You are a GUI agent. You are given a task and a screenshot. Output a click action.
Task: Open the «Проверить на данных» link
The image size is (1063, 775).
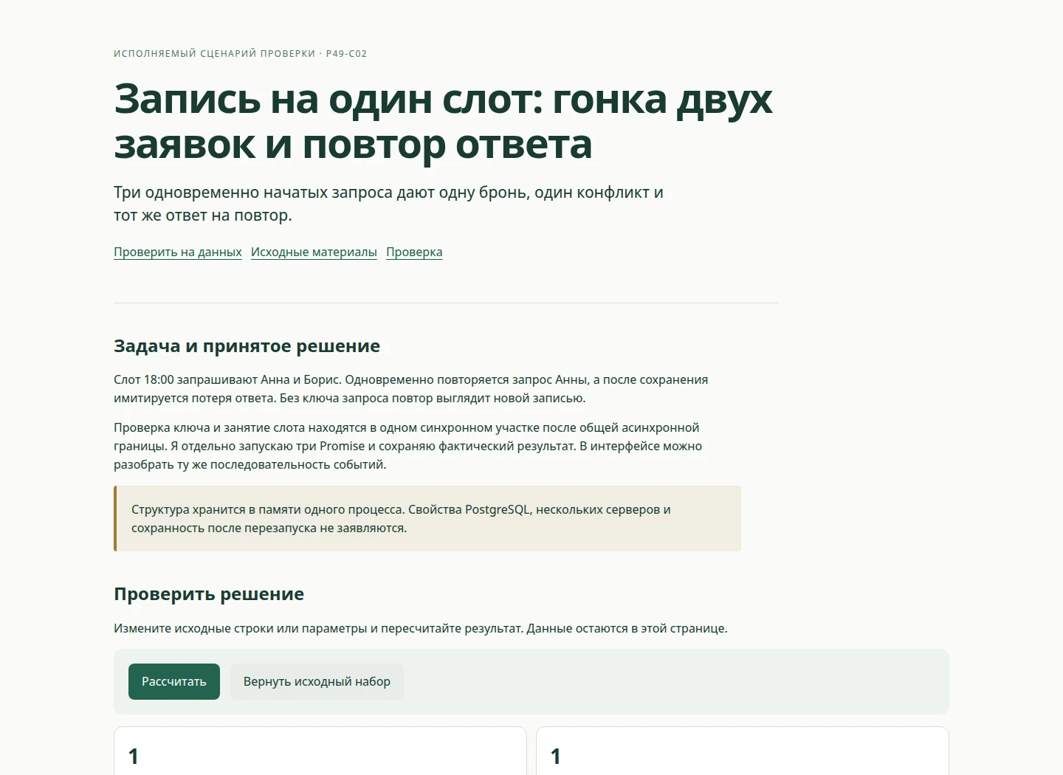point(178,252)
